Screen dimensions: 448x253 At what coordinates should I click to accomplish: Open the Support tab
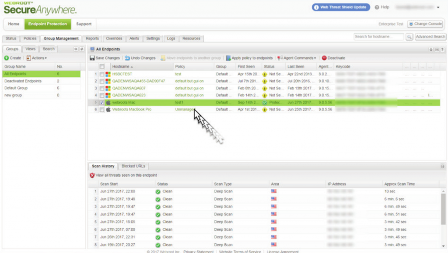tap(84, 24)
